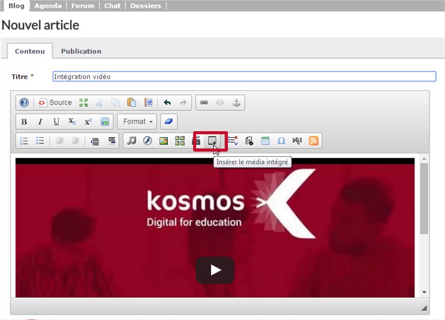
Task: Click the editor resize handle corner
Action: coord(424,308)
